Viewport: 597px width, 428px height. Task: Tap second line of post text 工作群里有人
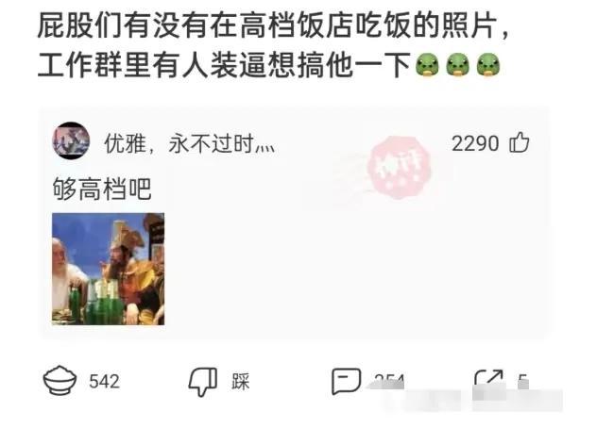[x=224, y=65]
